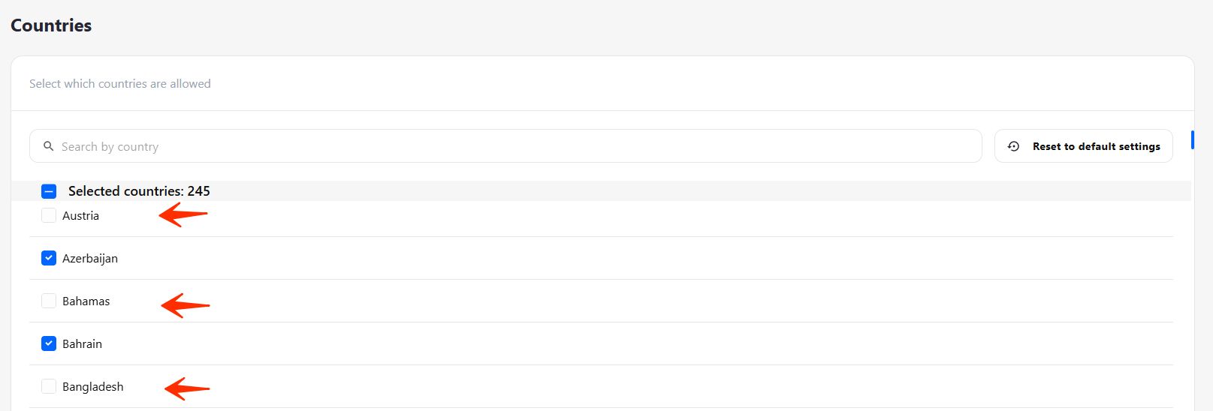Click the magnifier icon in the search box

pos(48,146)
